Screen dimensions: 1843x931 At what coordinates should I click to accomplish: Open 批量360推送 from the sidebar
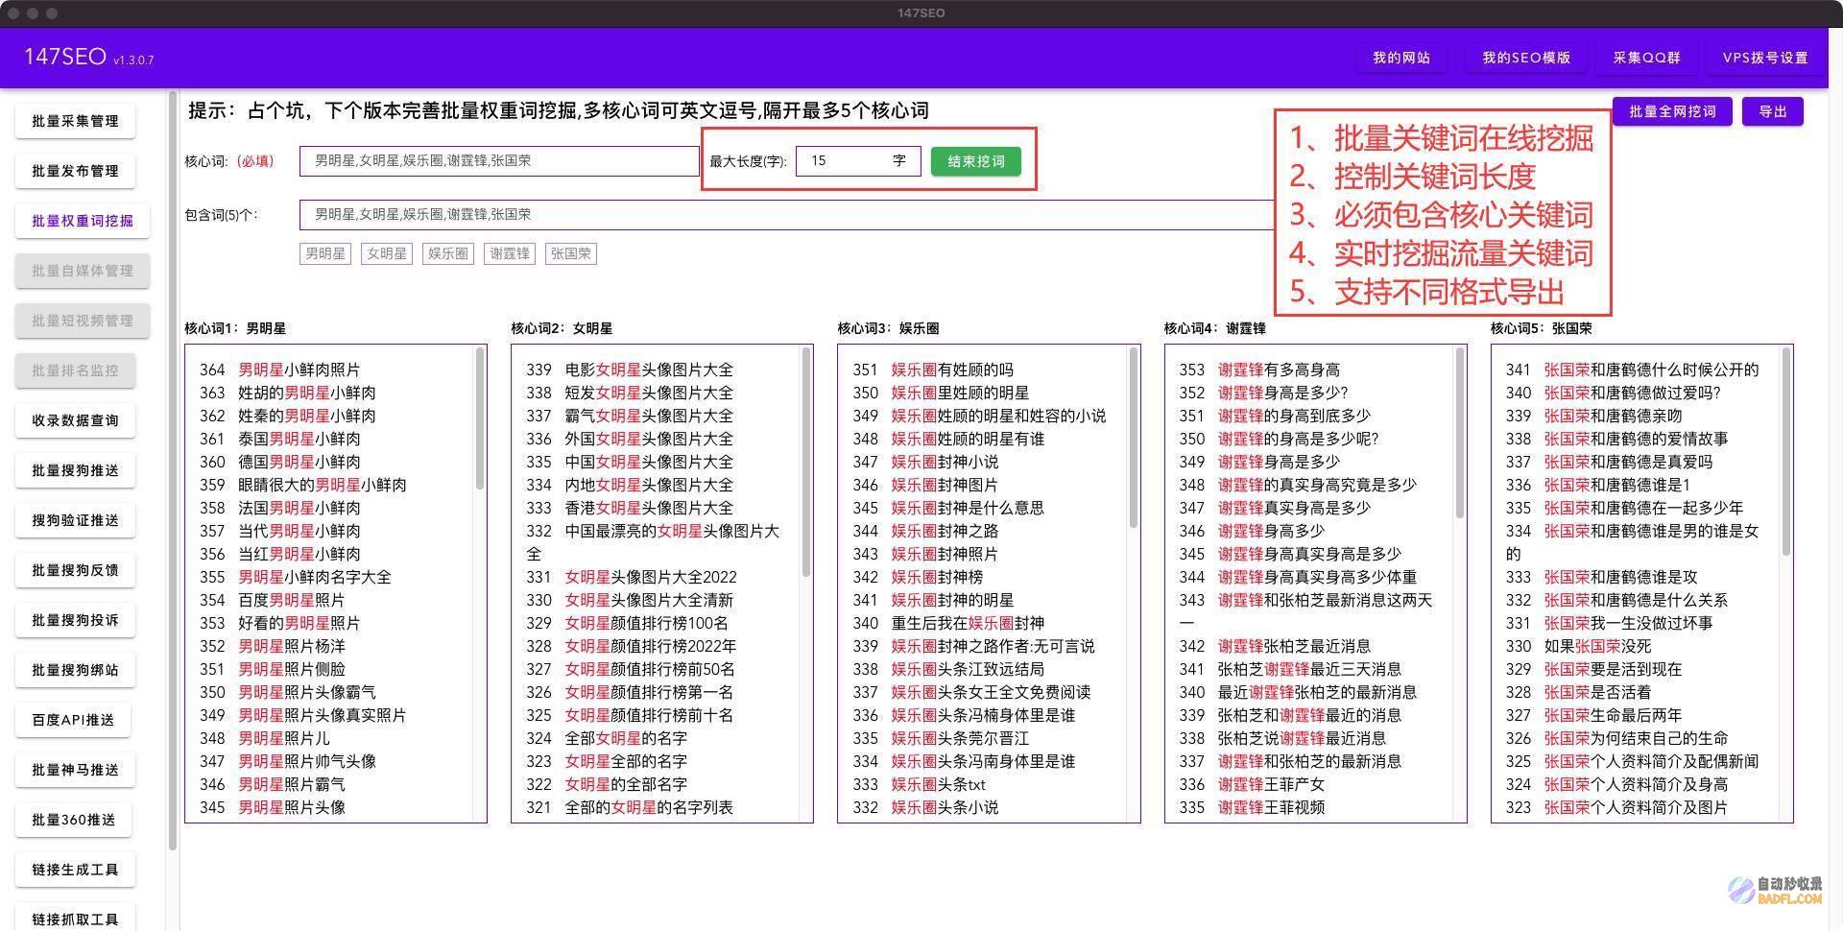[73, 820]
